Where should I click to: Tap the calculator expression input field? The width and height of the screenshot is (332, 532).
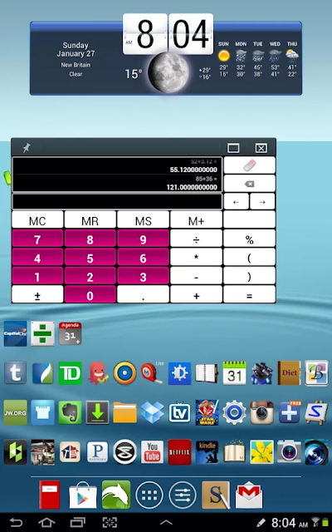tap(117, 201)
